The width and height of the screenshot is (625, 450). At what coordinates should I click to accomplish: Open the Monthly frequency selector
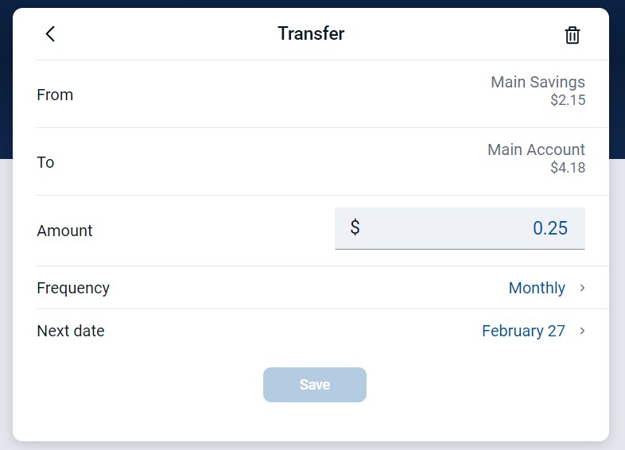click(537, 288)
